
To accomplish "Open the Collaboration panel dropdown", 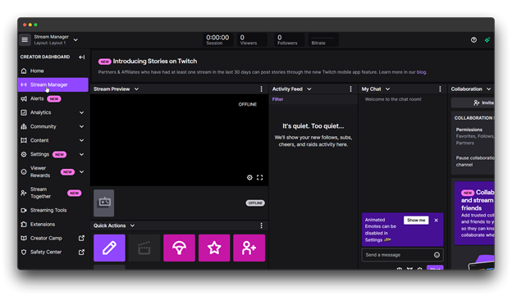I will [x=488, y=89].
